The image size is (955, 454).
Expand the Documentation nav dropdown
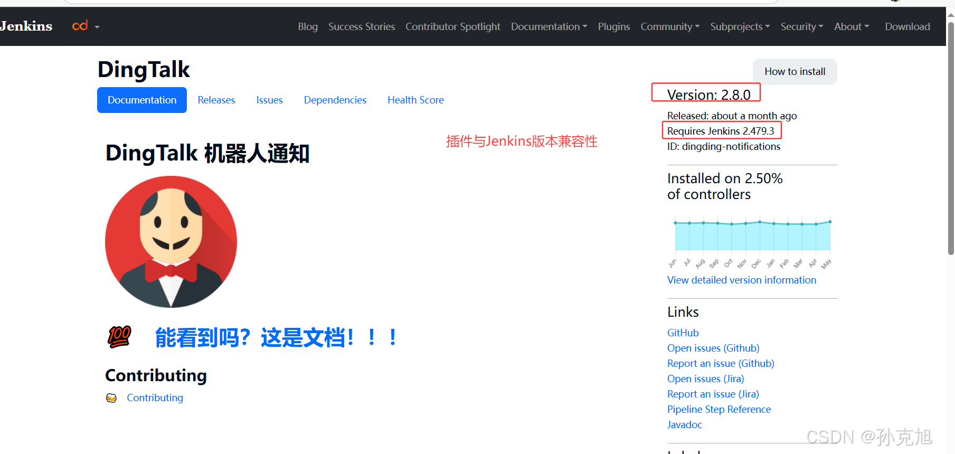[x=549, y=26]
